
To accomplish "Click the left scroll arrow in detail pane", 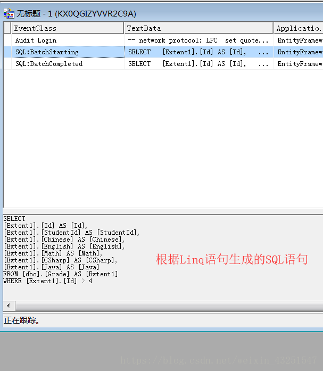I will [x=9, y=306].
